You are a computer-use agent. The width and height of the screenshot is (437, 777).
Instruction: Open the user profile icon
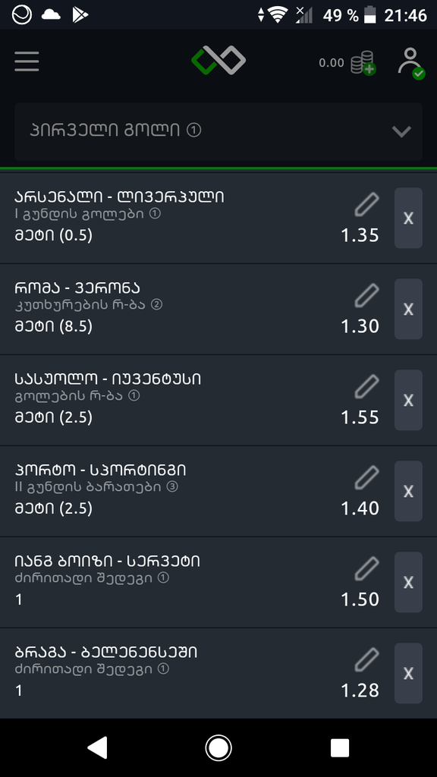pyautogui.click(x=410, y=63)
